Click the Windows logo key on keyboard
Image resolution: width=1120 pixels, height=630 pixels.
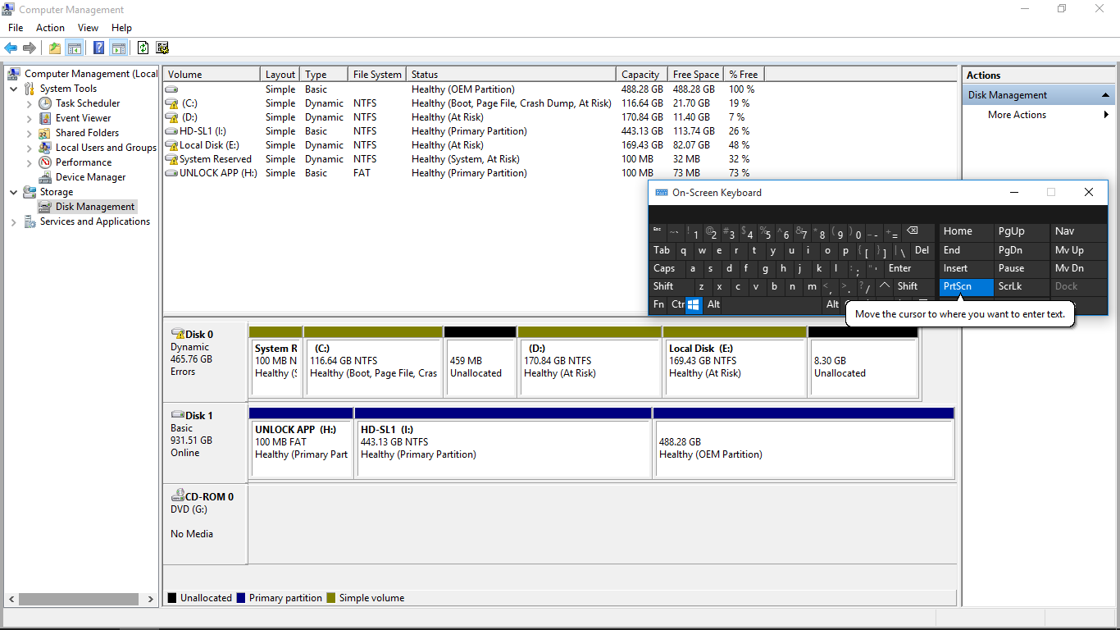tap(694, 304)
